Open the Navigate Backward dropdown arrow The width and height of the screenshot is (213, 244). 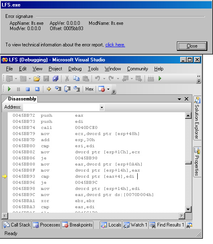132,78
